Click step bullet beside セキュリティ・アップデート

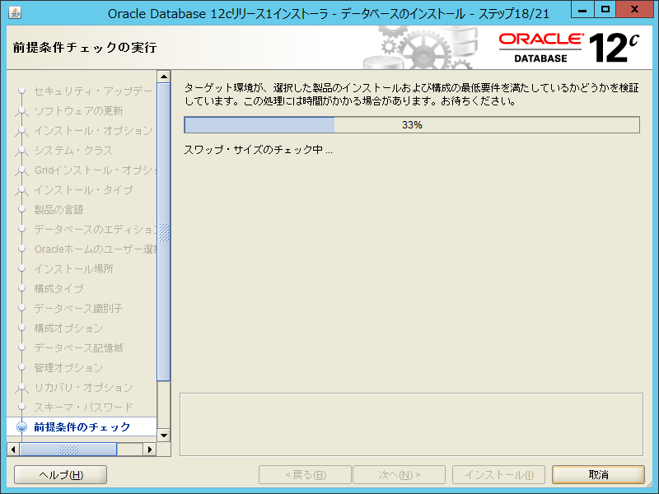tap(21, 91)
